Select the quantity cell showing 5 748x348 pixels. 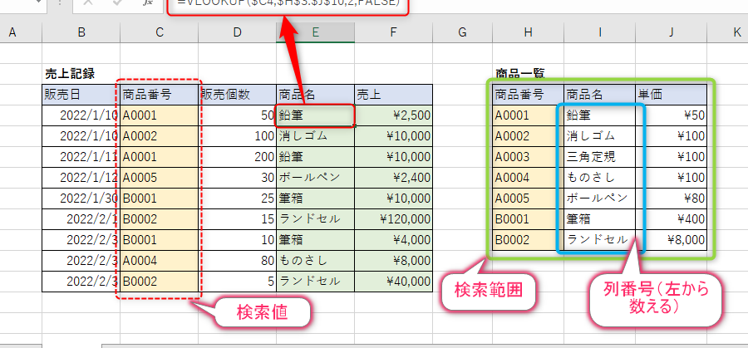238,282
